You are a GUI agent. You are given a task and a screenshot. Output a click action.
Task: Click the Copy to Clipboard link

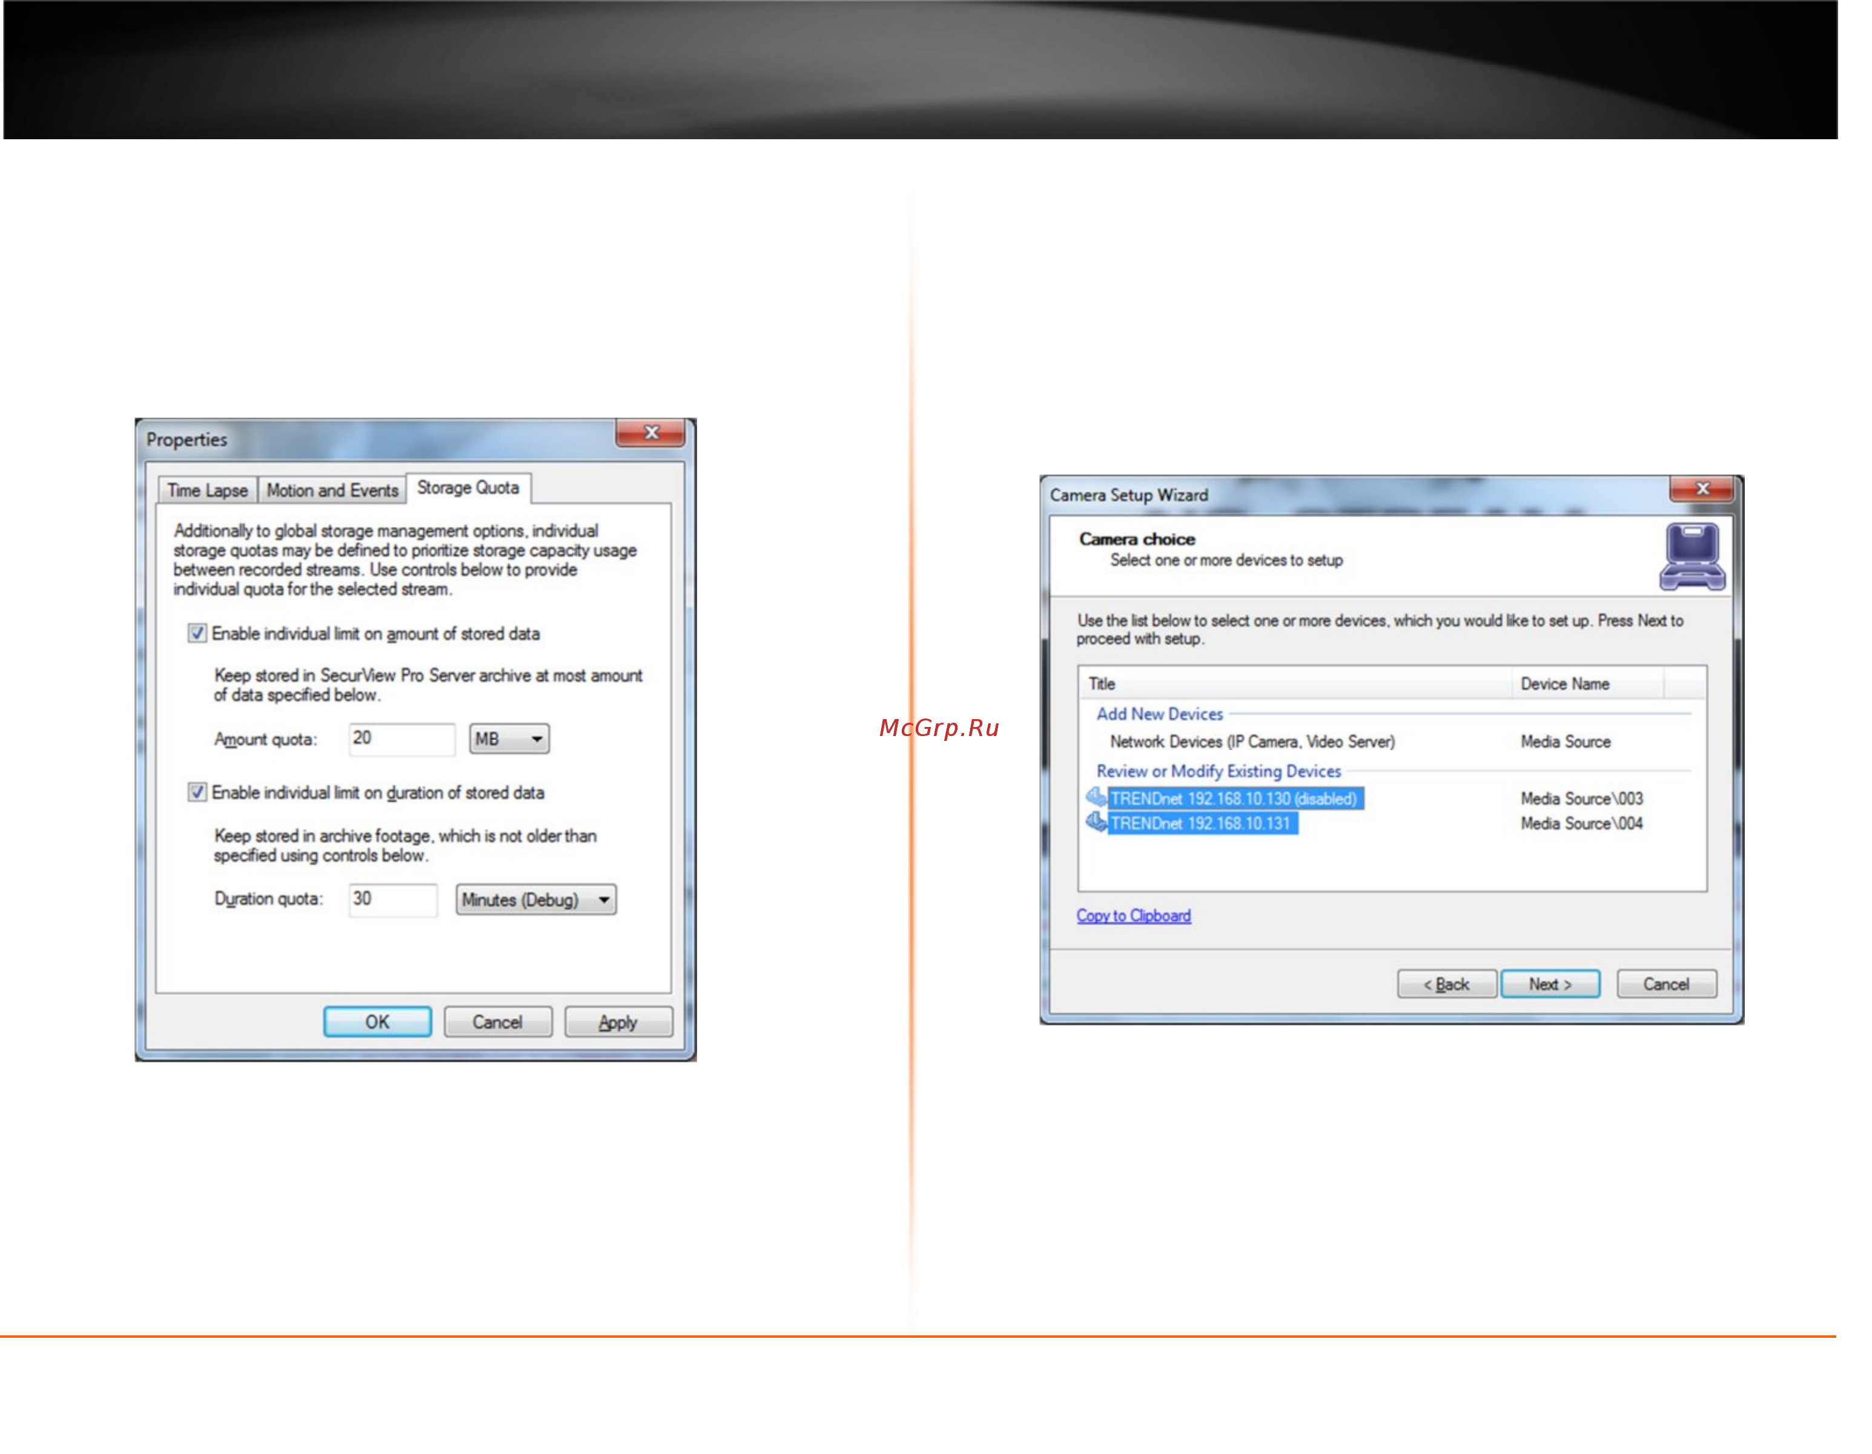1133,916
